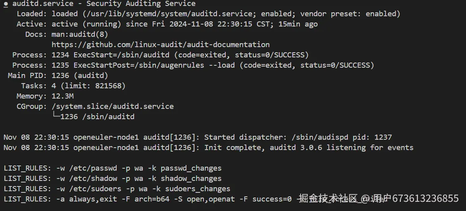This screenshot has width=466, height=211.
Task: Click the Memory value 12.3M
Action: coord(62,96)
